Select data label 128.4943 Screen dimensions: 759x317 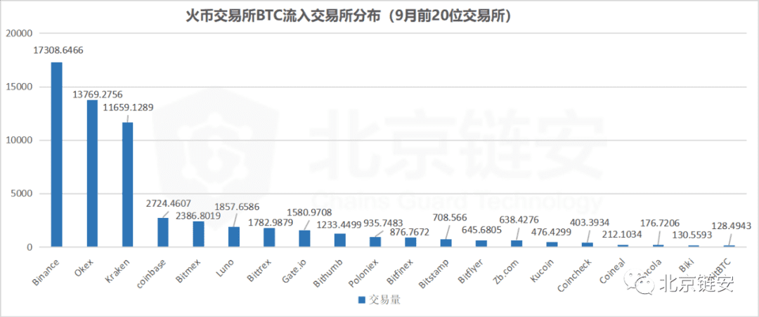click(732, 226)
